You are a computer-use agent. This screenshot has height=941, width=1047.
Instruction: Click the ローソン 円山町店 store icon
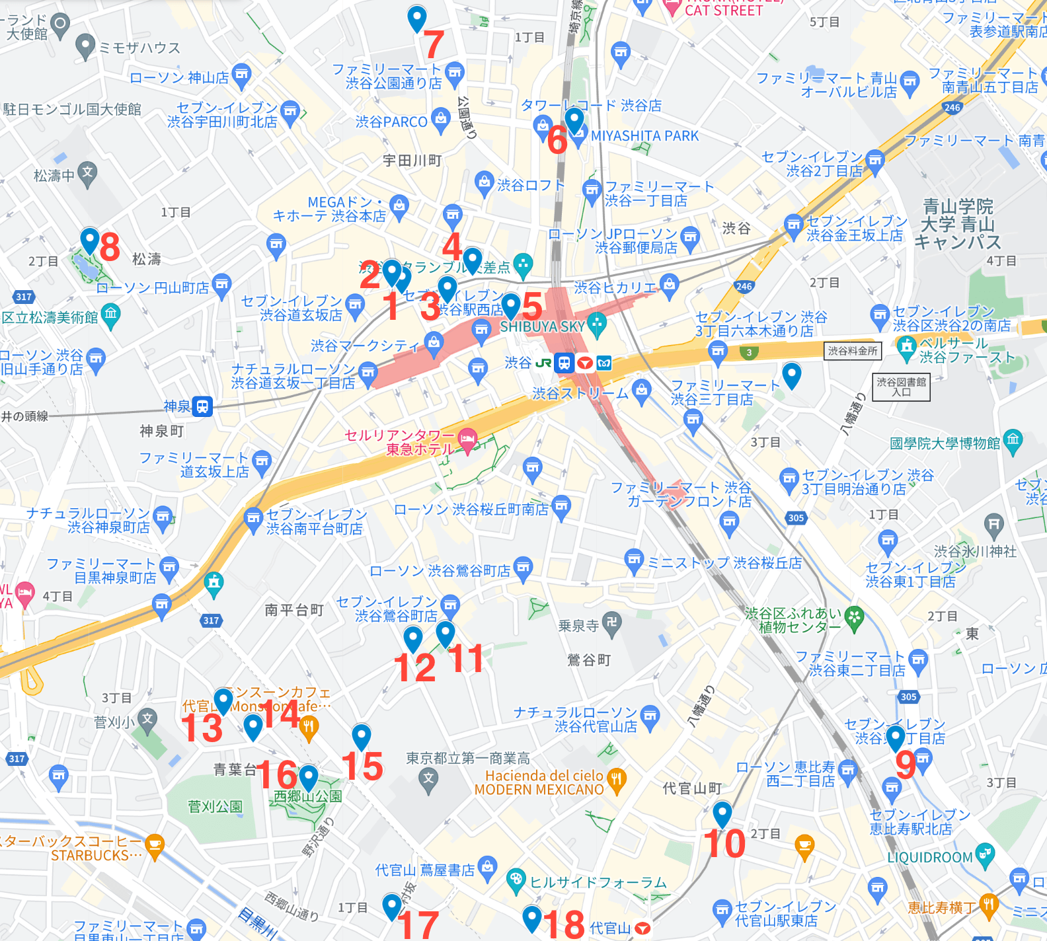coord(222,285)
